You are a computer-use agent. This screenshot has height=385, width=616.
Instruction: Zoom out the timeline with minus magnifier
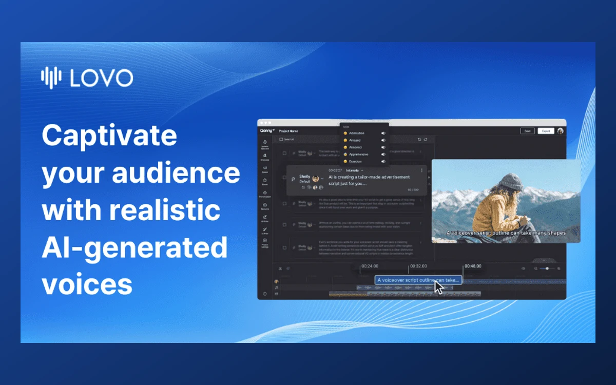pos(536,268)
